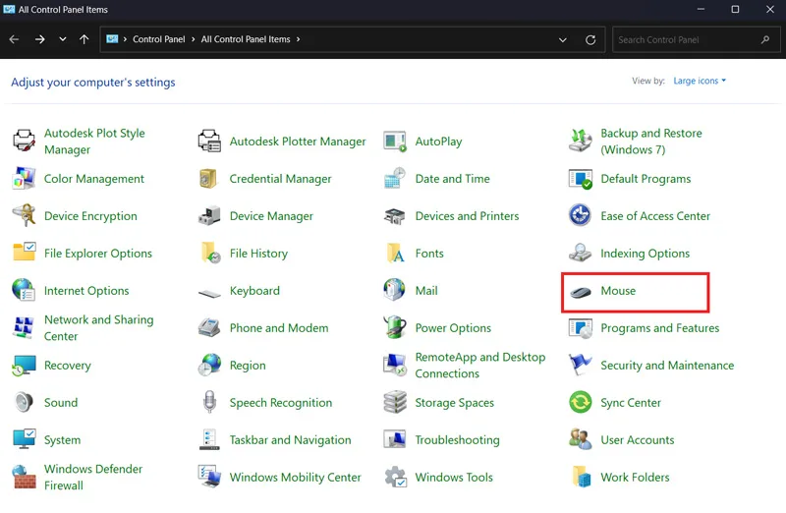Select All Control Panel Items breadcrumb
The image size is (786, 513).
coord(246,39)
